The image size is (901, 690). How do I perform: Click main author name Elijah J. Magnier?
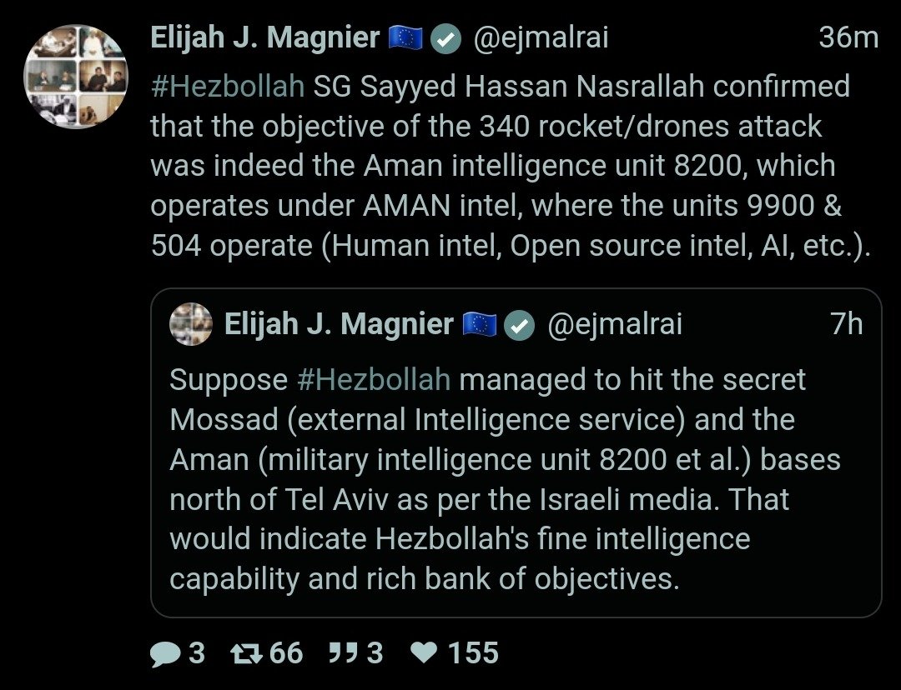click(264, 38)
